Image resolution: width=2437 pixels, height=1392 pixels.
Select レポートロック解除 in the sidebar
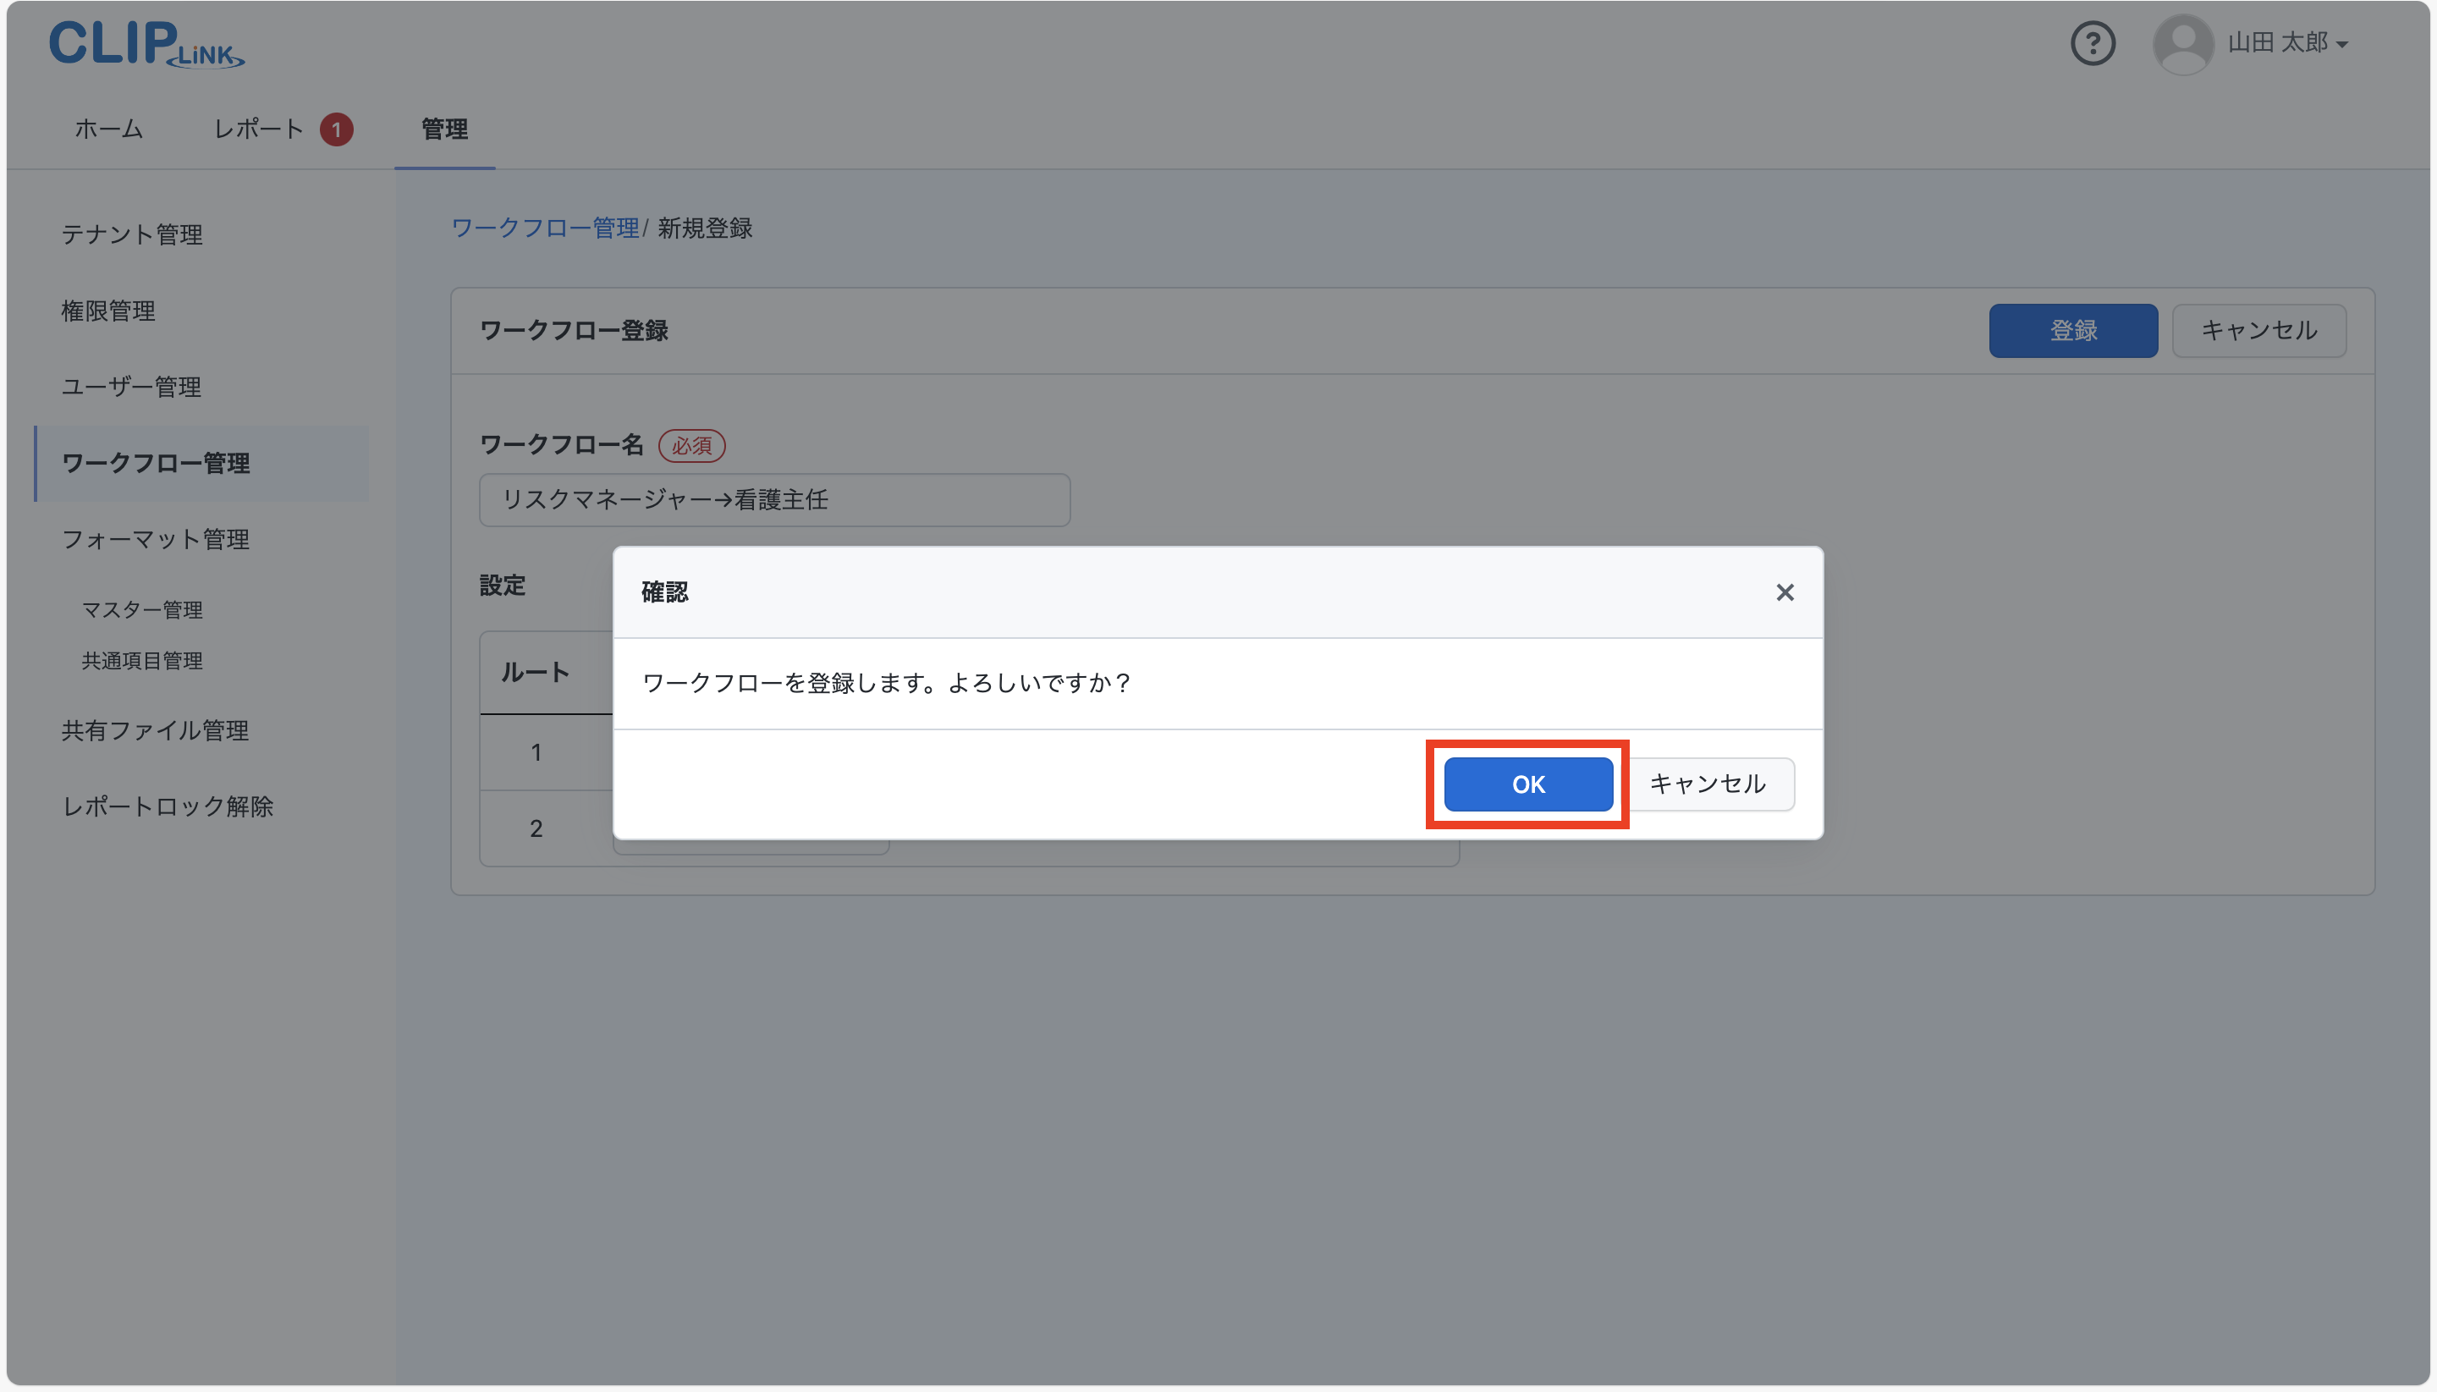[x=168, y=806]
